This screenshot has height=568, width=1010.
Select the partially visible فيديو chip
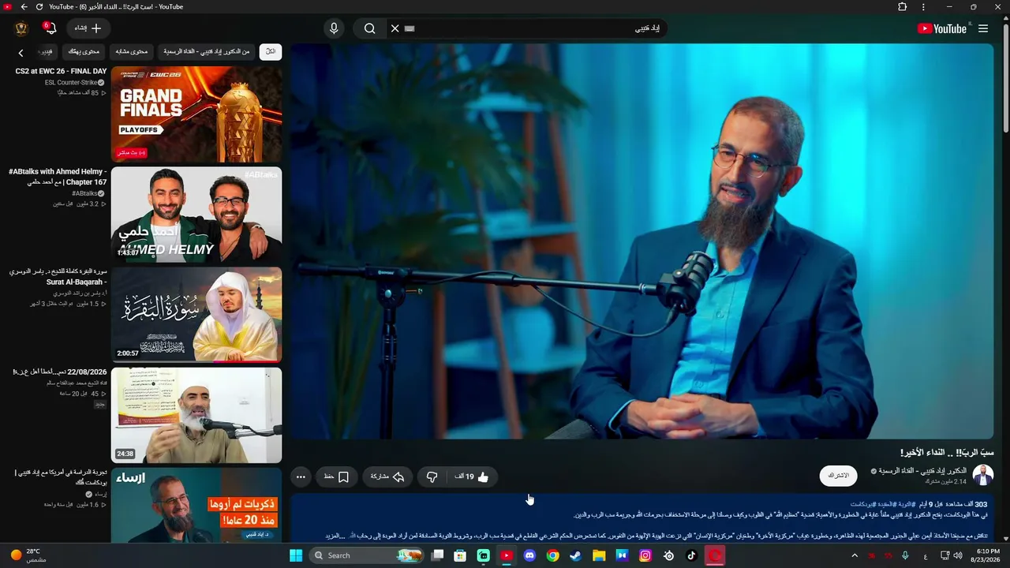(47, 51)
